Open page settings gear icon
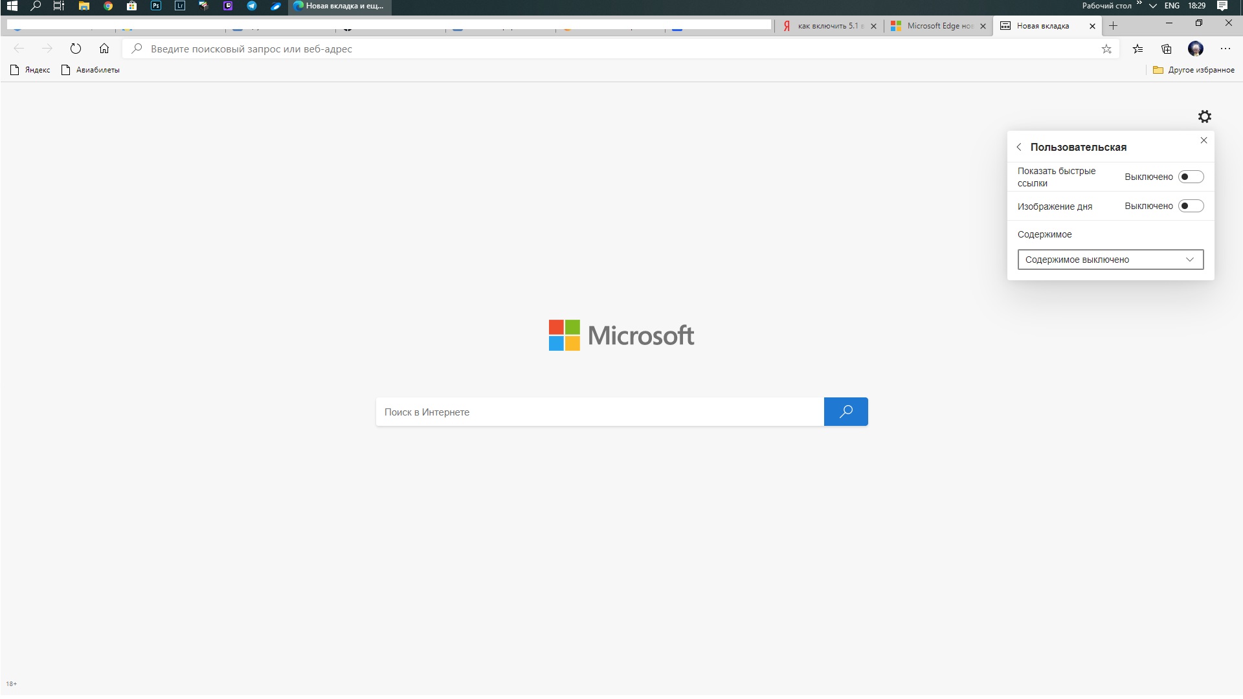1243x699 pixels. click(x=1204, y=116)
